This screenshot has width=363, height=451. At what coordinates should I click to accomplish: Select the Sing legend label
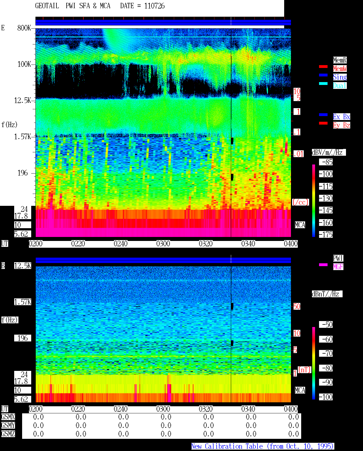pos(340,77)
